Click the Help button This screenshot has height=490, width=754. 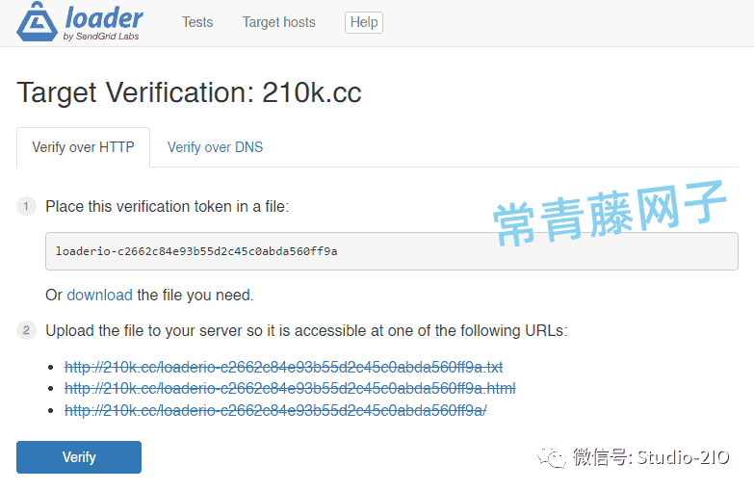(x=364, y=22)
